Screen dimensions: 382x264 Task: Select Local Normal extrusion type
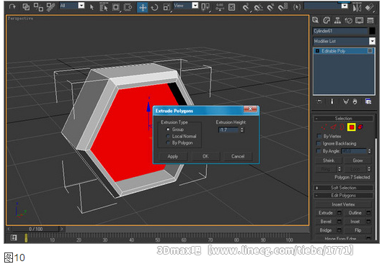click(x=168, y=136)
